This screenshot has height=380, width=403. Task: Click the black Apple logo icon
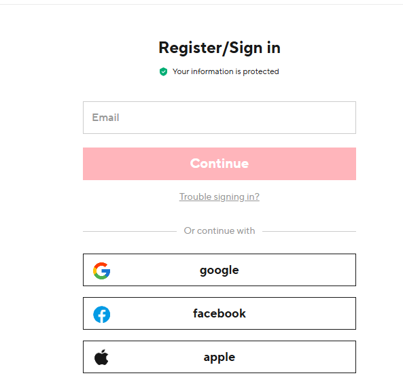tap(101, 357)
